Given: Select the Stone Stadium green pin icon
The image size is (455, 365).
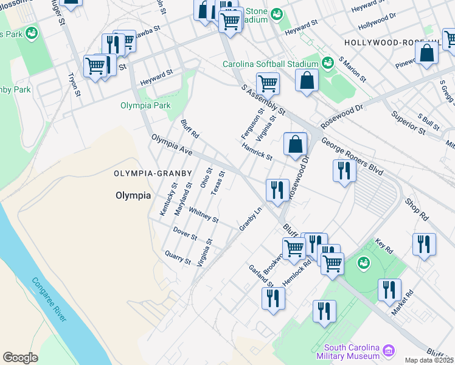Looking at the screenshot, I should tap(277, 15).
